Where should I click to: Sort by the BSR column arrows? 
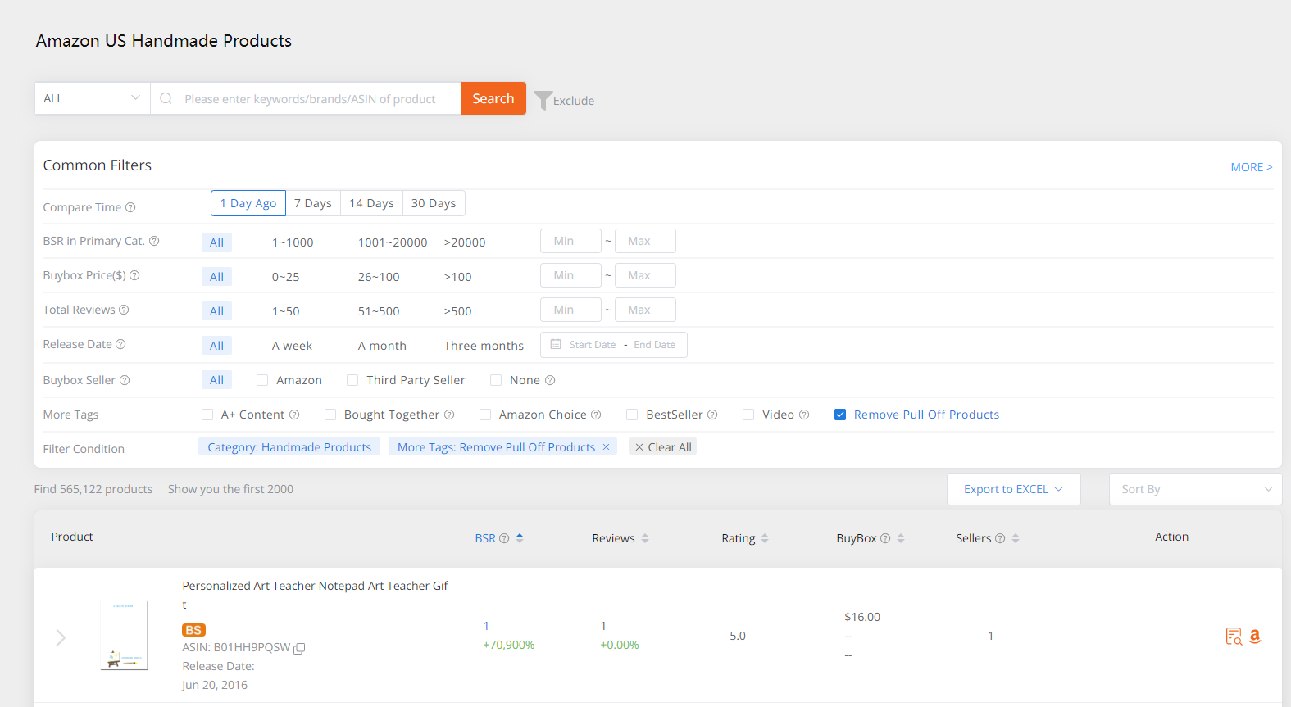coord(520,538)
